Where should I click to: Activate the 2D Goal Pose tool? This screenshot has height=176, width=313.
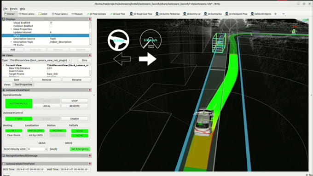coord(118,14)
